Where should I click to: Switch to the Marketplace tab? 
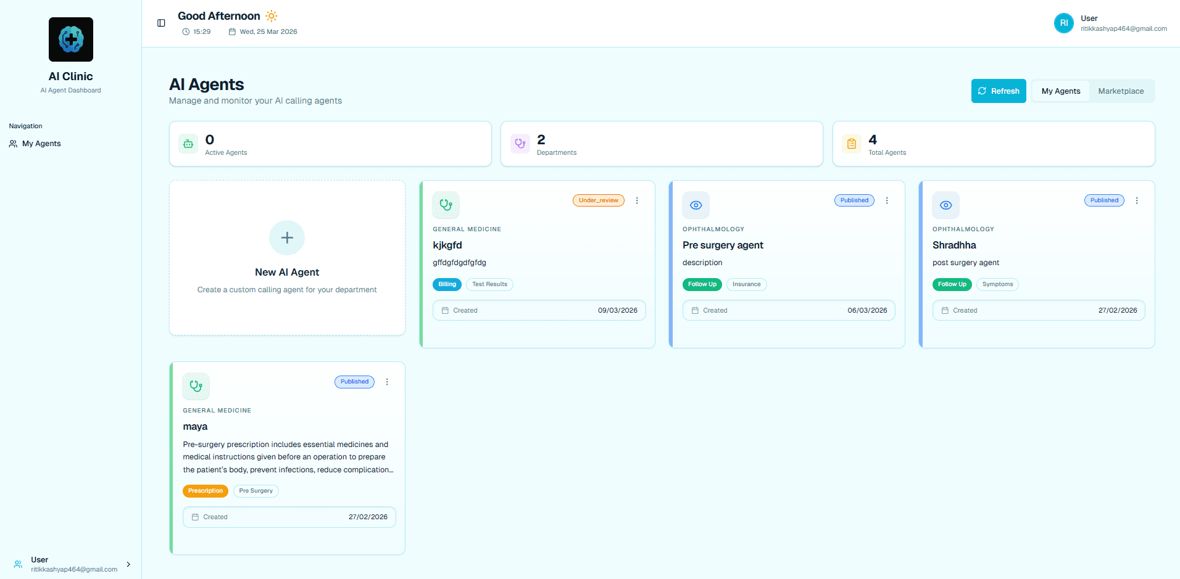click(1121, 91)
